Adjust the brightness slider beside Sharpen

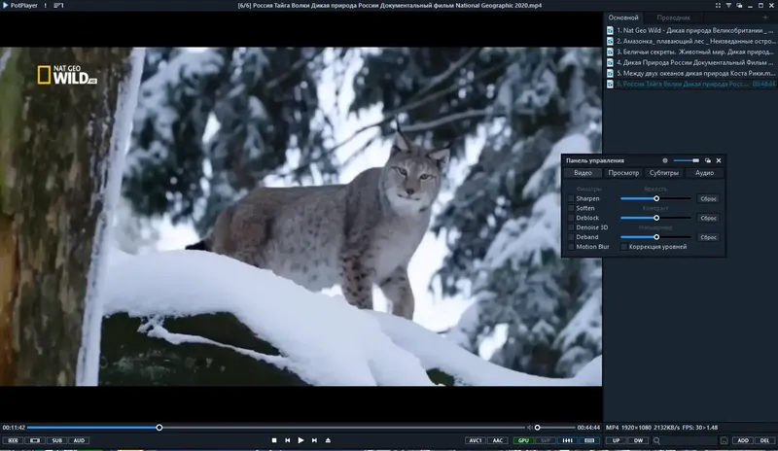click(655, 198)
